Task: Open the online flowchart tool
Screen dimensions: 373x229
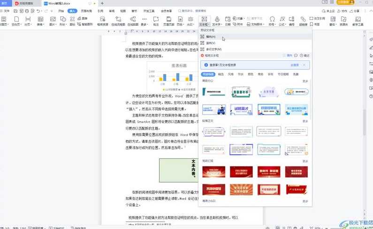Action: (118, 21)
